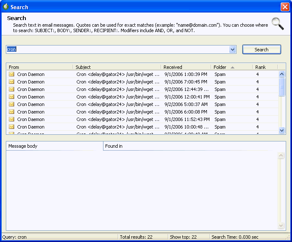Click the results list scroll up arrow
292x242 pixels.
[x=282, y=74]
